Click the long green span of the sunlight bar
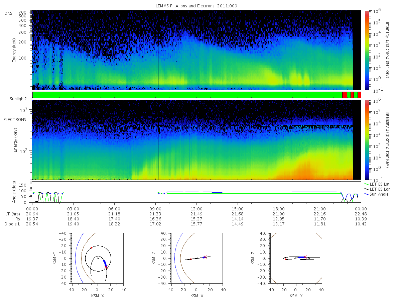 pos(187,95)
